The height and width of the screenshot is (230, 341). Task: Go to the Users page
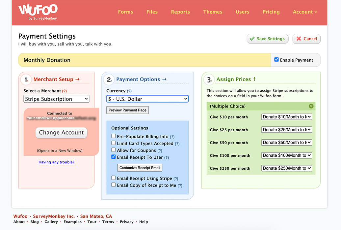coord(243,12)
